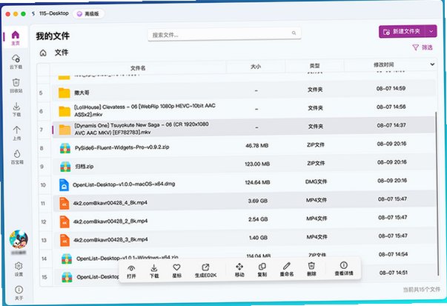Select 4k2.com@kavr00428_3_8k.mp4 file
447x306 pixels.
coord(244,239)
